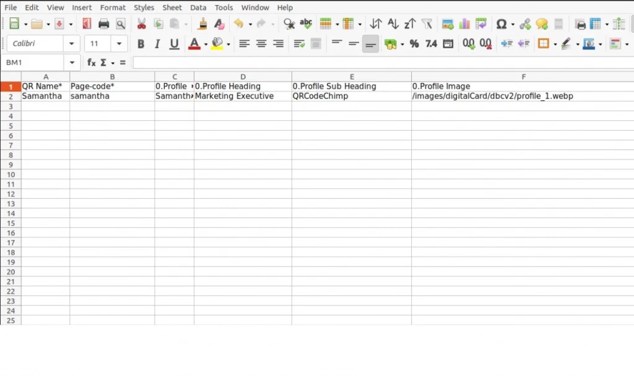Viewport: 634px width, 381px height.
Task: Open the Sheet menu
Action: pos(172,7)
